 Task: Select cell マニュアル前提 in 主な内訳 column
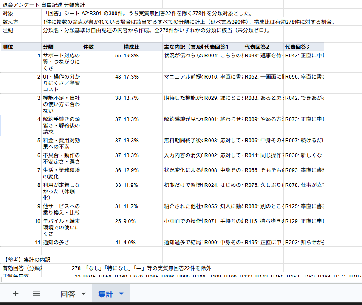tap(183, 83)
